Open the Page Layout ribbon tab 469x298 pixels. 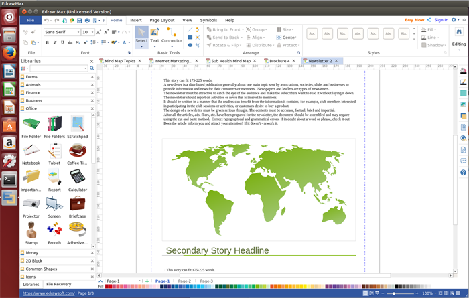coord(161,21)
